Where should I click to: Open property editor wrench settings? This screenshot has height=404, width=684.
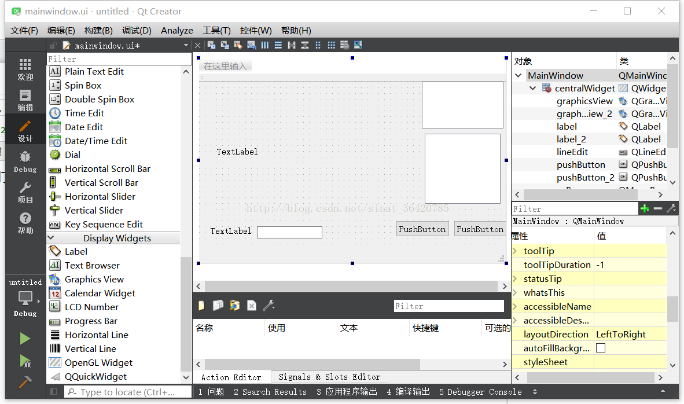(x=671, y=208)
